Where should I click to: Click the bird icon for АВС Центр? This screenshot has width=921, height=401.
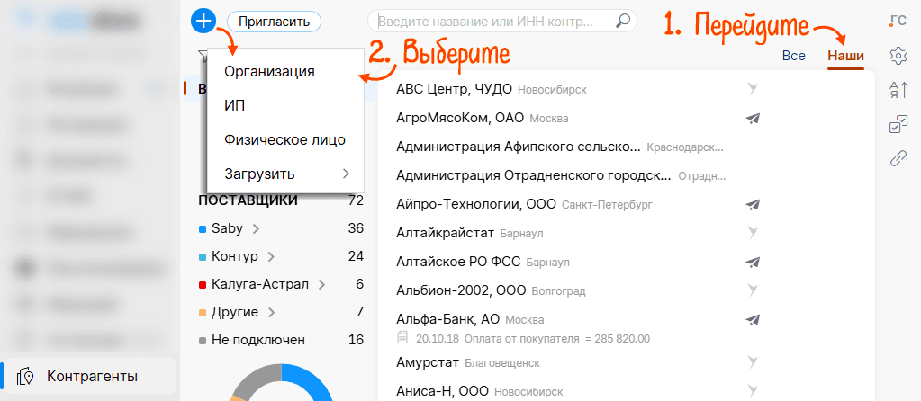point(753,89)
